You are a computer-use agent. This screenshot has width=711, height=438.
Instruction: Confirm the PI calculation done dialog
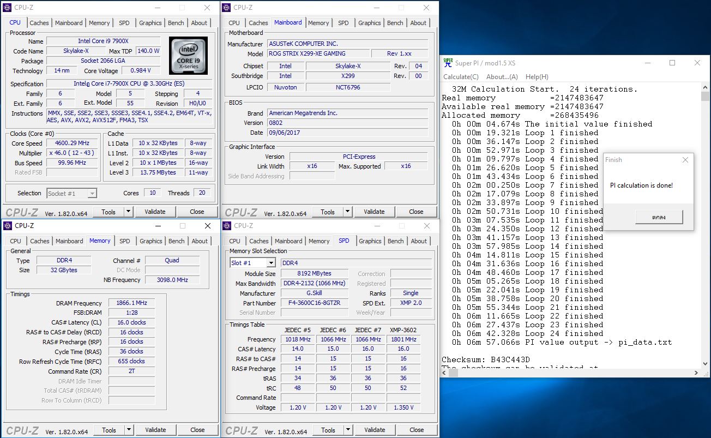pos(659,217)
